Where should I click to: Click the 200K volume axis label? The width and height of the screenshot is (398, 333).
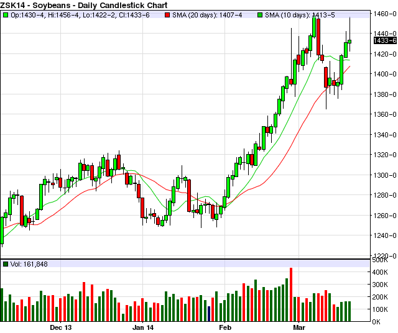pyautogui.click(x=380, y=297)
